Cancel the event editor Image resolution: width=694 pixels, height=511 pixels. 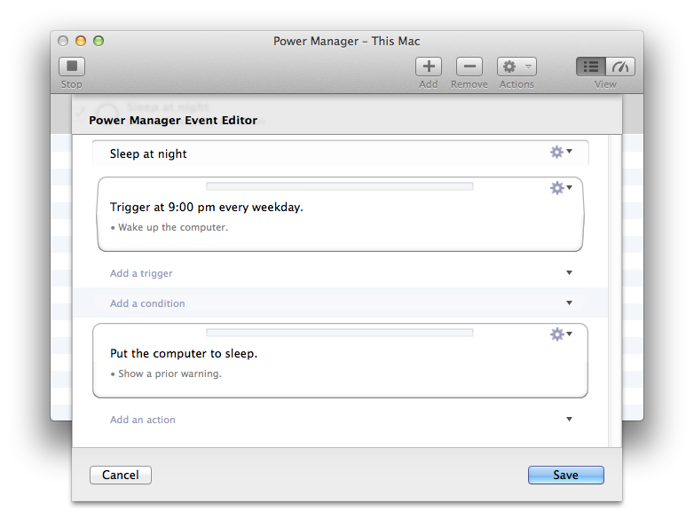121,475
